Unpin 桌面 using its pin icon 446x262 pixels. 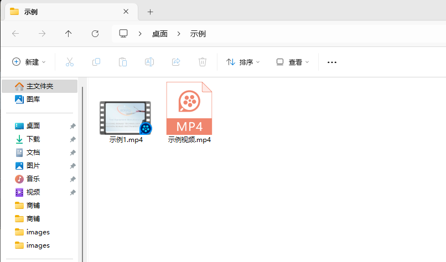click(x=73, y=126)
